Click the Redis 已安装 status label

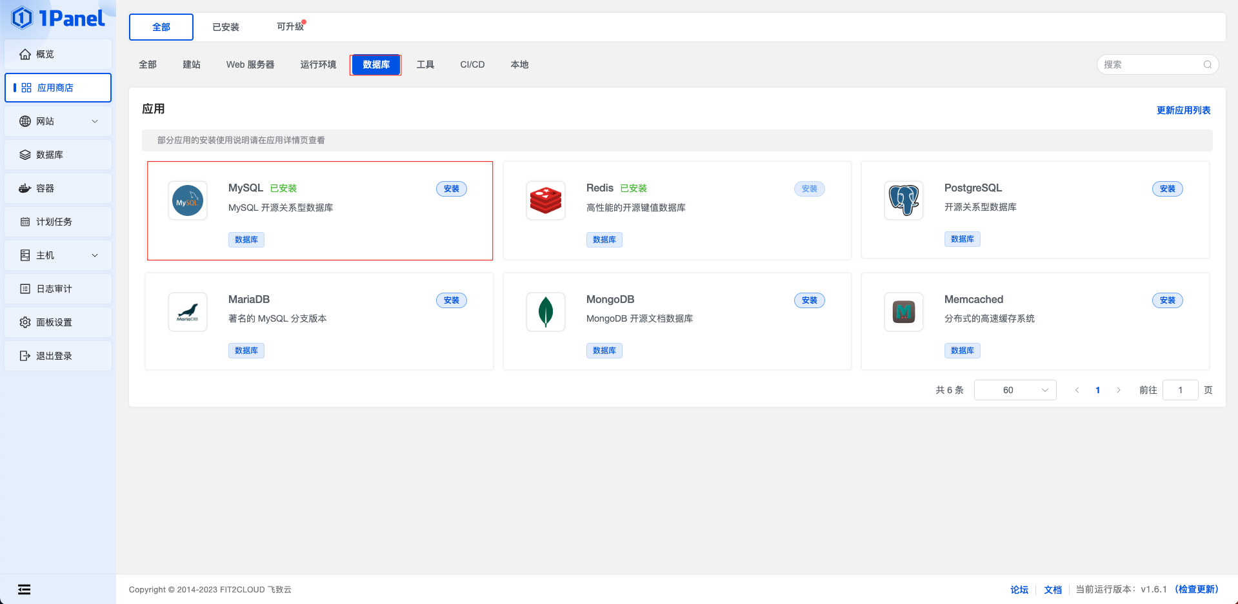(634, 188)
